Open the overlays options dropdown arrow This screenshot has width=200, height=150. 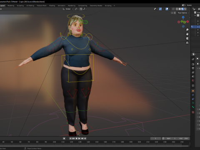pyautogui.click(x=170, y=9)
